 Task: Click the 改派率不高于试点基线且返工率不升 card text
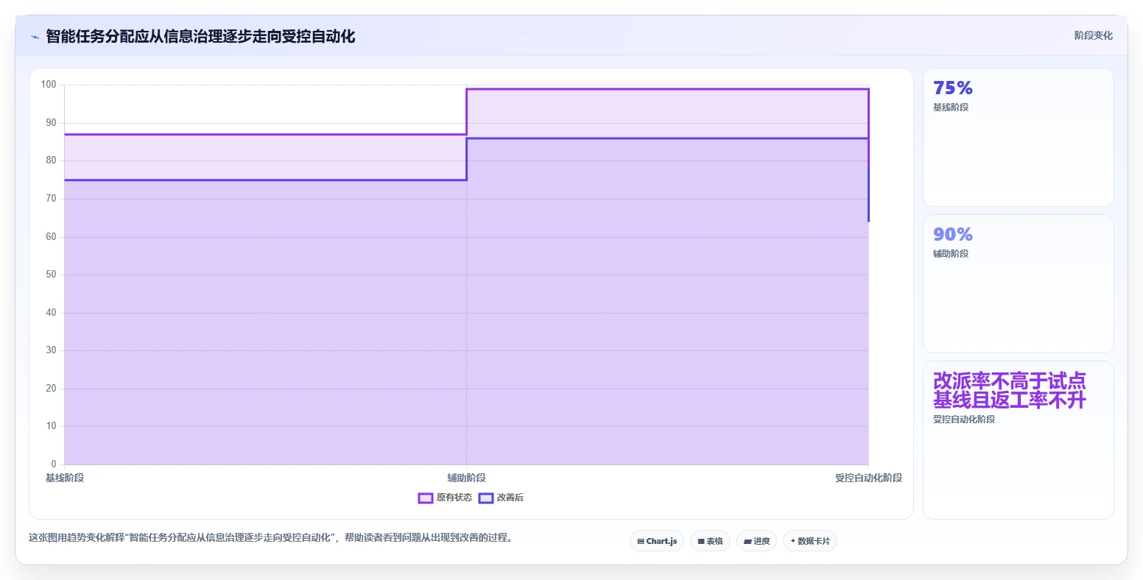coord(1010,391)
